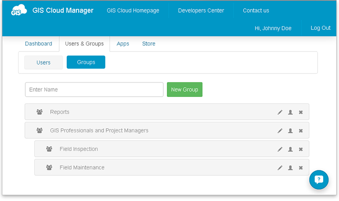This screenshot has height=201, width=339.
Task: Delete the Reports group with X icon
Action: click(x=301, y=112)
